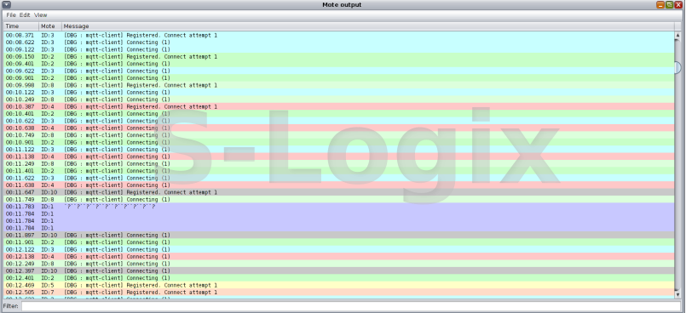Select the log row at 00:11.249
Viewport: 686px width, 313px height.
(338, 163)
